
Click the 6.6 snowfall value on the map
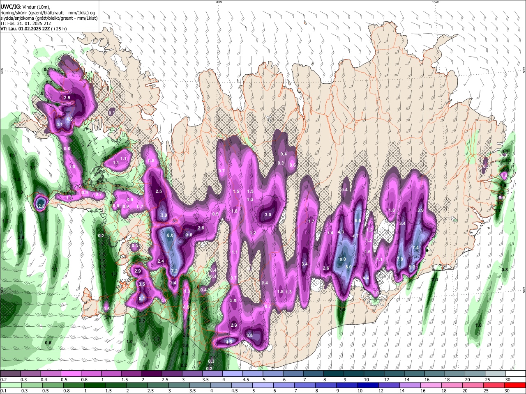click(x=358, y=221)
